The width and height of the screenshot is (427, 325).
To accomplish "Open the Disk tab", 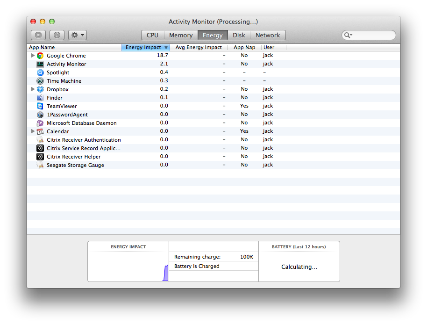I will [239, 35].
